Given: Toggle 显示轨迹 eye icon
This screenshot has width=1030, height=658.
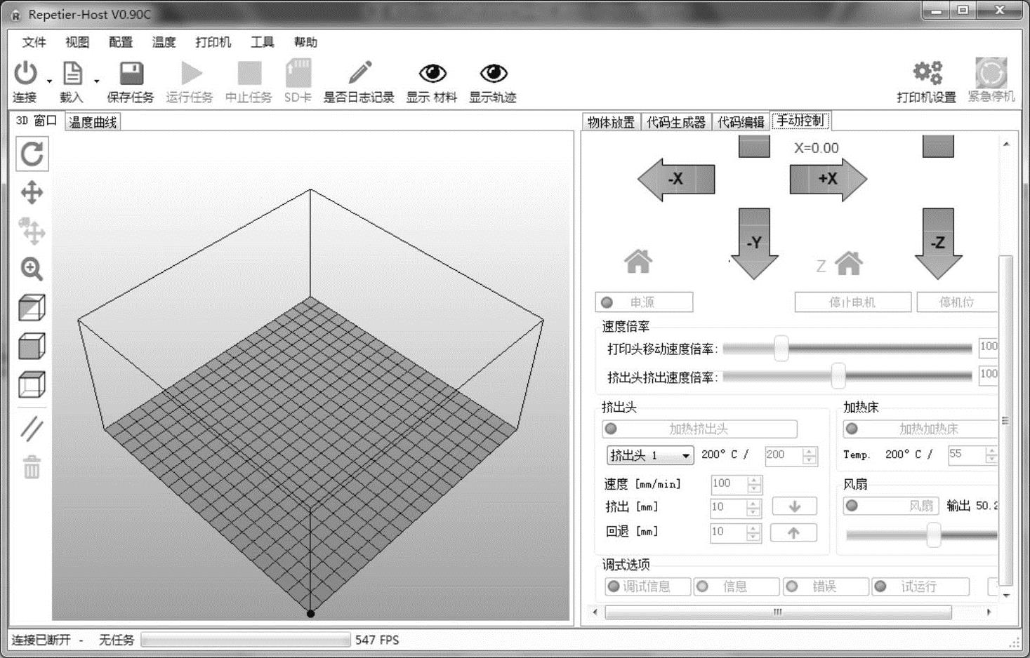Looking at the screenshot, I should point(493,74).
